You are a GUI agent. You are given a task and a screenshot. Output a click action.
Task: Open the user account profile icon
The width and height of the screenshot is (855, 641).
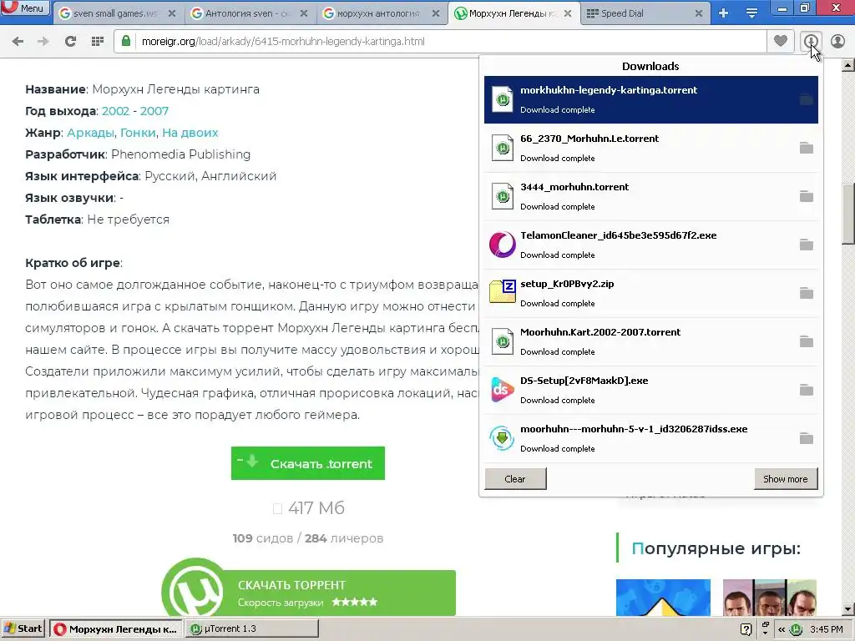point(837,41)
